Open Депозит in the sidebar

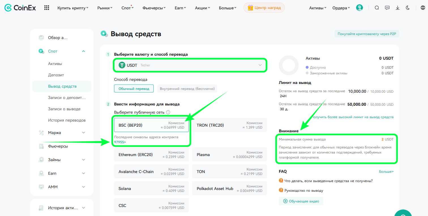tap(56, 75)
